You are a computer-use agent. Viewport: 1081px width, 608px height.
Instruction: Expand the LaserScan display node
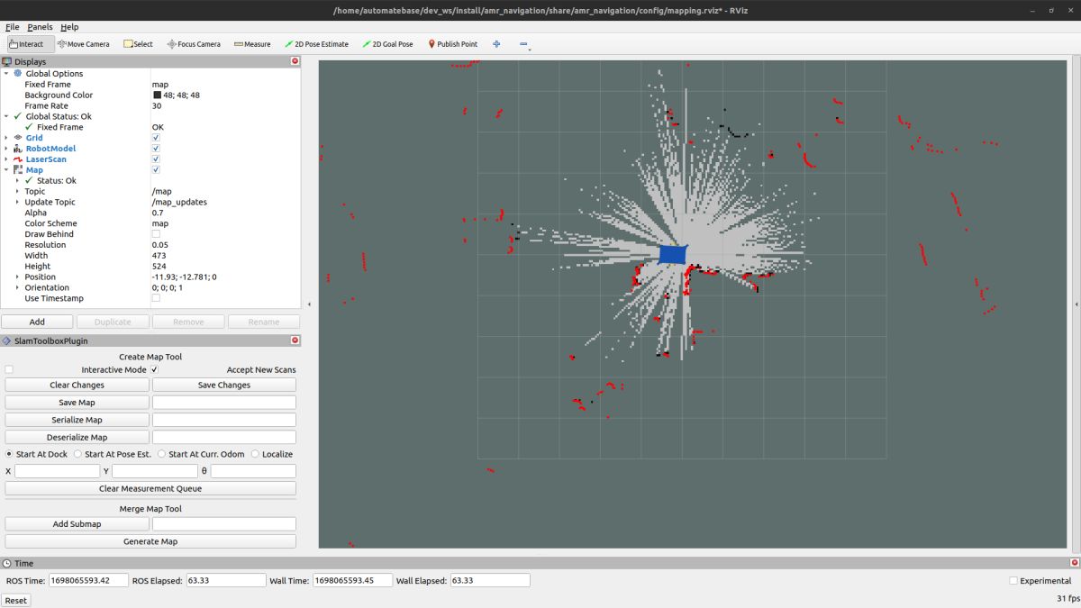click(x=6, y=159)
